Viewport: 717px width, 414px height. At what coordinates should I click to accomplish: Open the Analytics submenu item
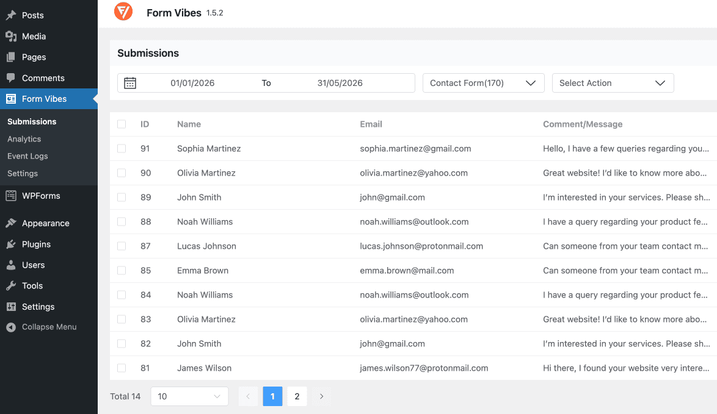[24, 139]
